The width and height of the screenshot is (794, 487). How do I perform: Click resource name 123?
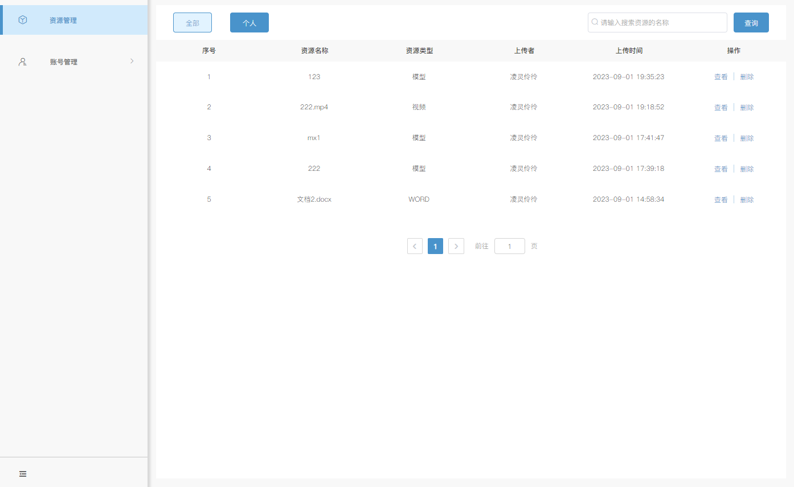click(314, 76)
